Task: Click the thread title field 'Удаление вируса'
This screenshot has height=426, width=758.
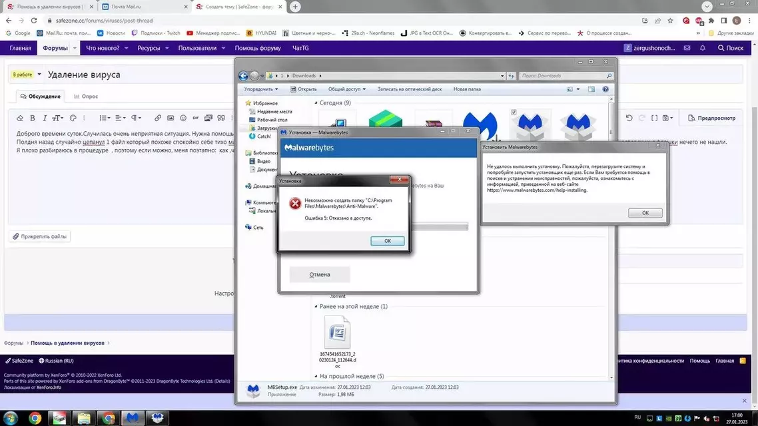Action: pos(394,75)
